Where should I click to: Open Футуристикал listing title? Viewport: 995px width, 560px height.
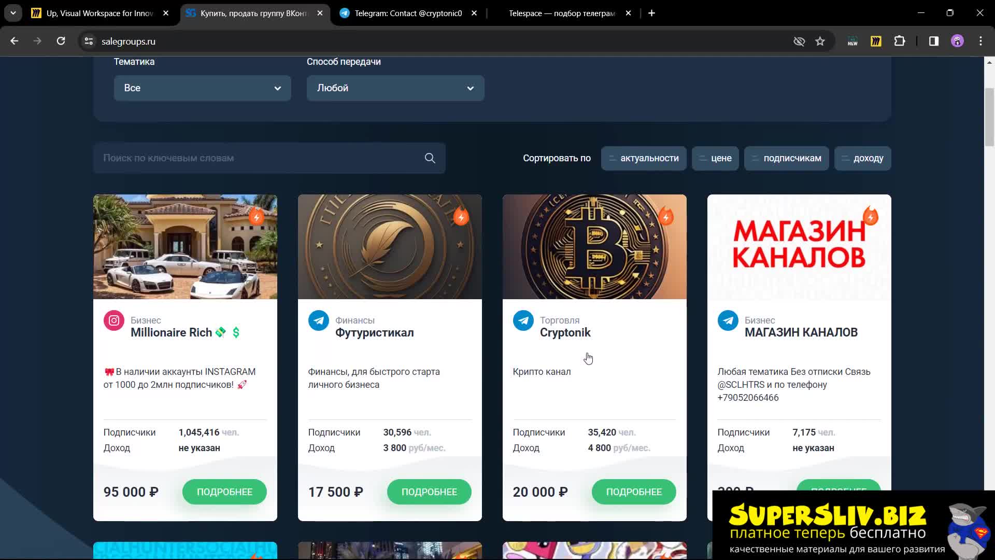click(x=374, y=332)
